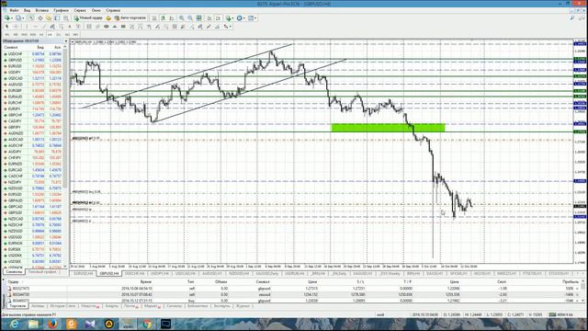Switch timeframe to M1

[x=6, y=35]
